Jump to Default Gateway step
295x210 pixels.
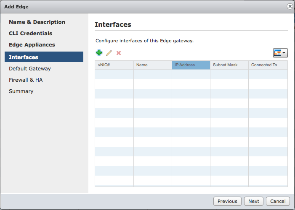tap(30, 69)
